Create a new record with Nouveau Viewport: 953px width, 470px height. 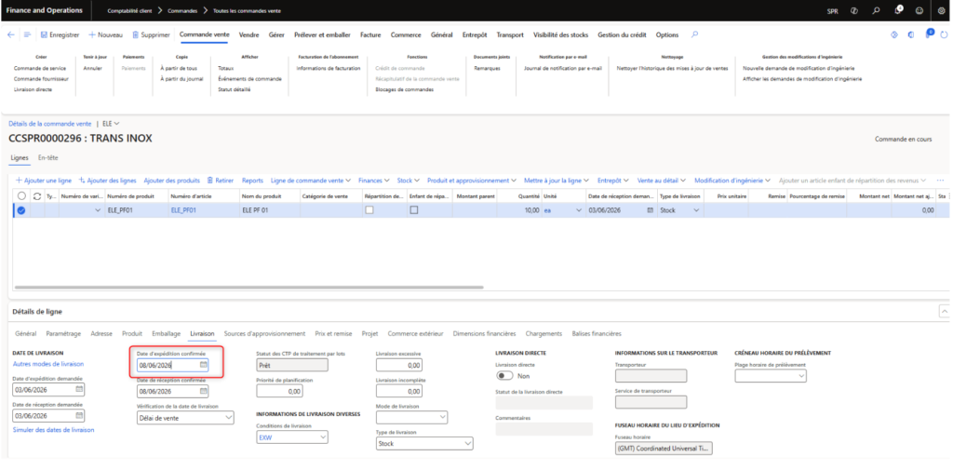pos(106,34)
